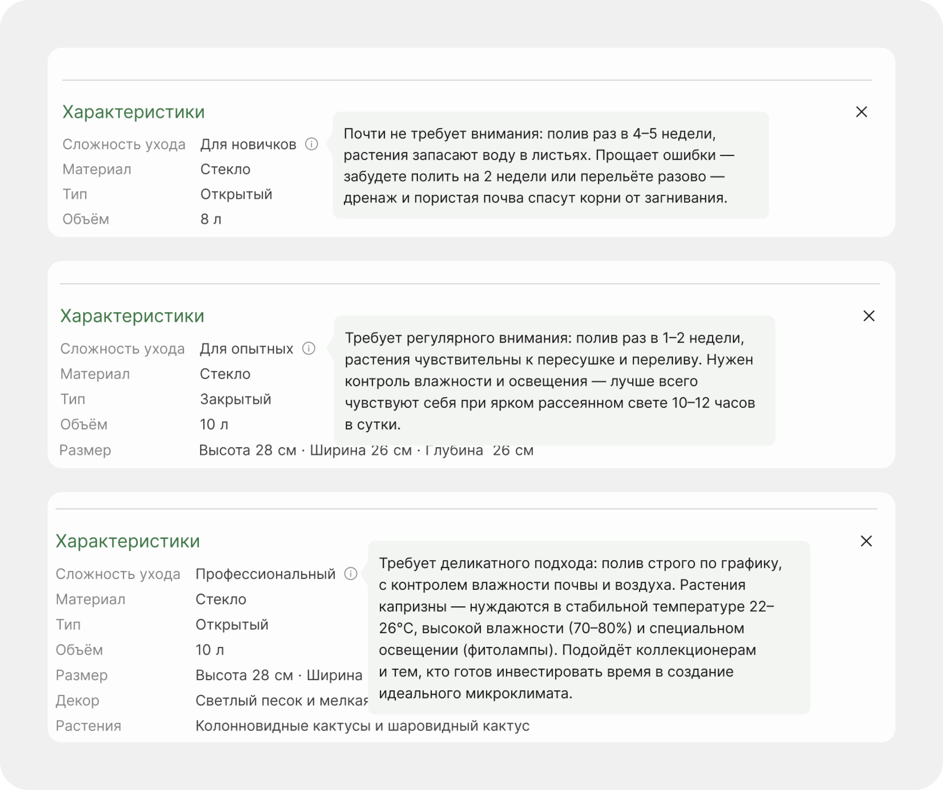Screen dimensions: 943x790
Task: Select the Для опытных difficulty value
Action: [246, 349]
